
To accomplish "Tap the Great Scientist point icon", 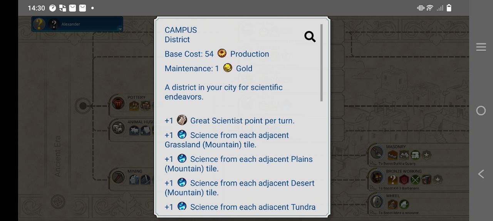I will [x=182, y=120].
